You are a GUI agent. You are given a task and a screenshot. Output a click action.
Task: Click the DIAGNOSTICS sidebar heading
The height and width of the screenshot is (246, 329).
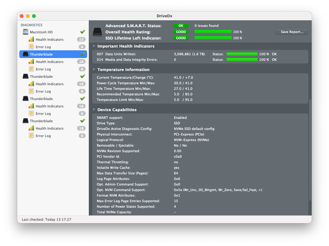click(x=31, y=25)
